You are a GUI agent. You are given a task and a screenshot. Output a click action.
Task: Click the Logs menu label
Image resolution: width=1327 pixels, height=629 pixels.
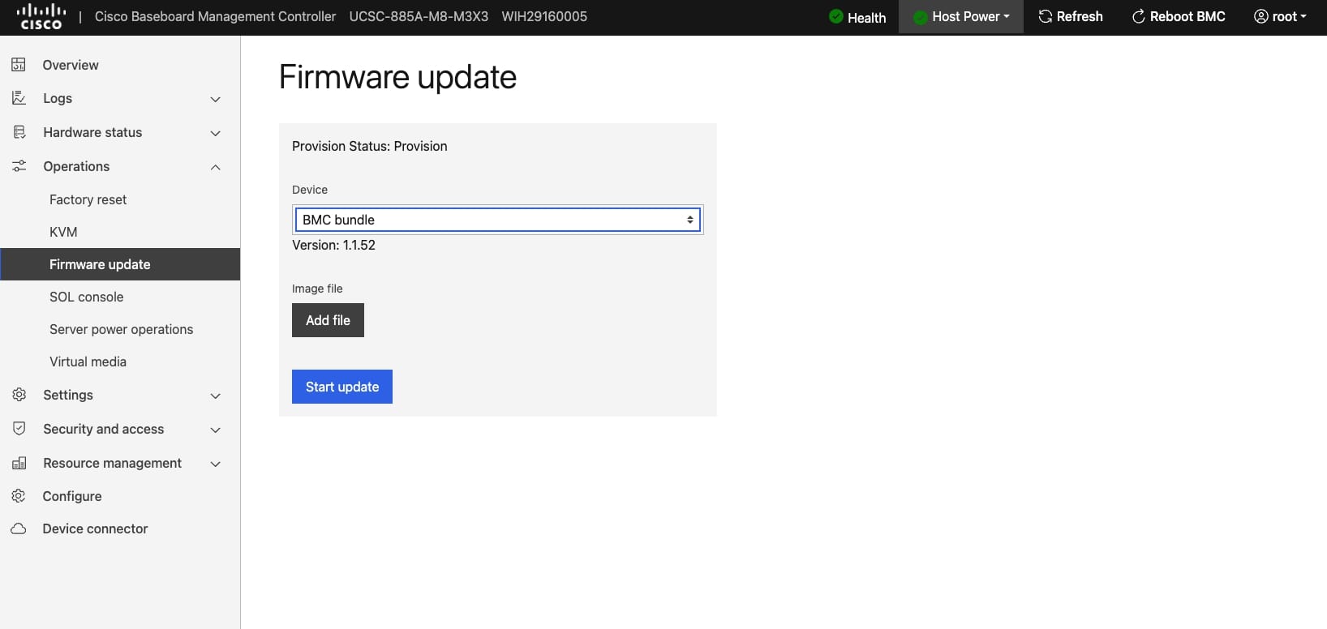point(58,98)
